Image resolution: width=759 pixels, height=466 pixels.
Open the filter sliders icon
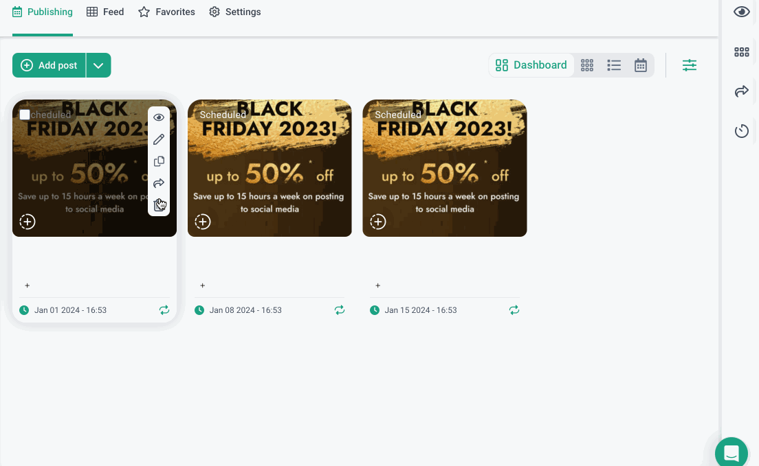[x=689, y=65]
